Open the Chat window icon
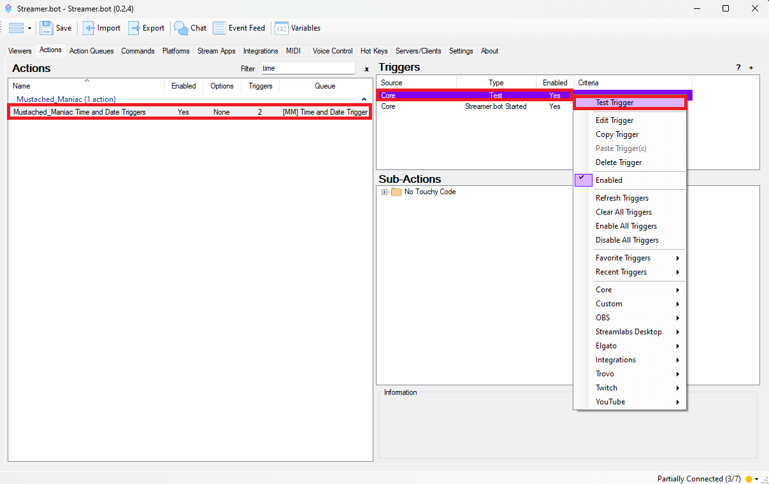Image resolution: width=769 pixels, height=484 pixels. 182,28
